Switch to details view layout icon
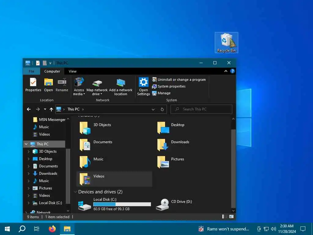Image resolution: width=313 pixels, height=235 pixels. (x=225, y=217)
